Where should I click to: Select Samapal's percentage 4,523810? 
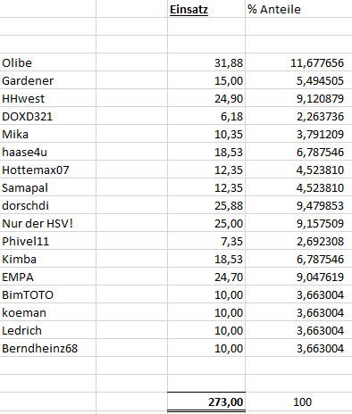coord(298,187)
